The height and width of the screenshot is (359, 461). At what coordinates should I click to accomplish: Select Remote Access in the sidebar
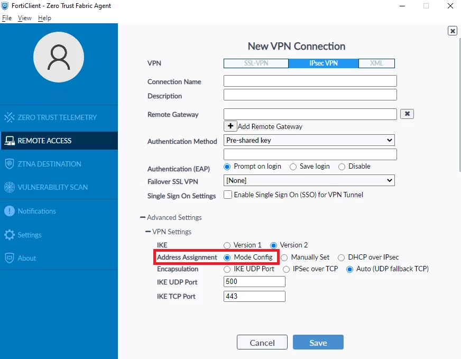(x=59, y=141)
